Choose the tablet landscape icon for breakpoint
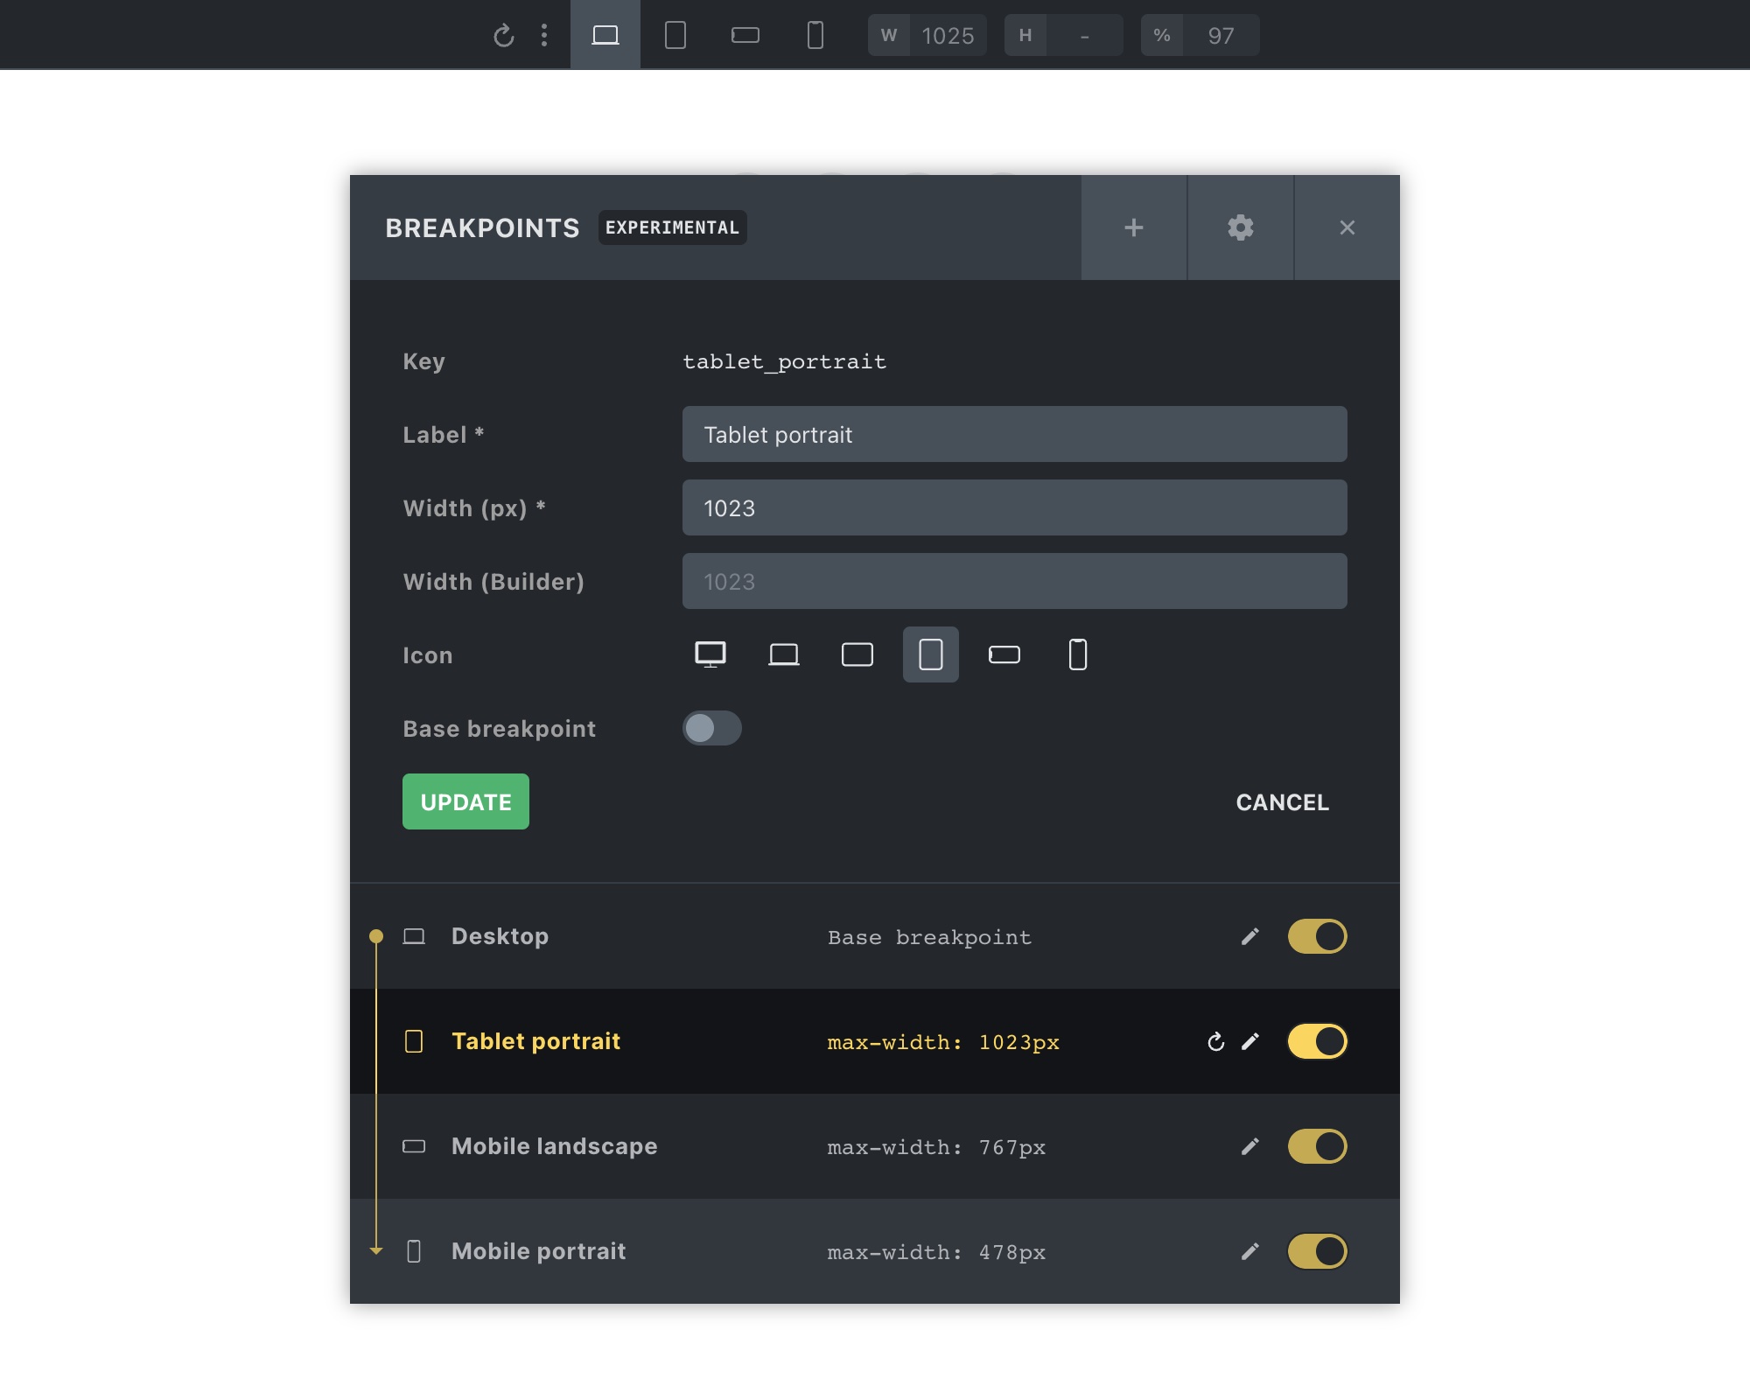This screenshot has height=1400, width=1750. tap(857, 654)
